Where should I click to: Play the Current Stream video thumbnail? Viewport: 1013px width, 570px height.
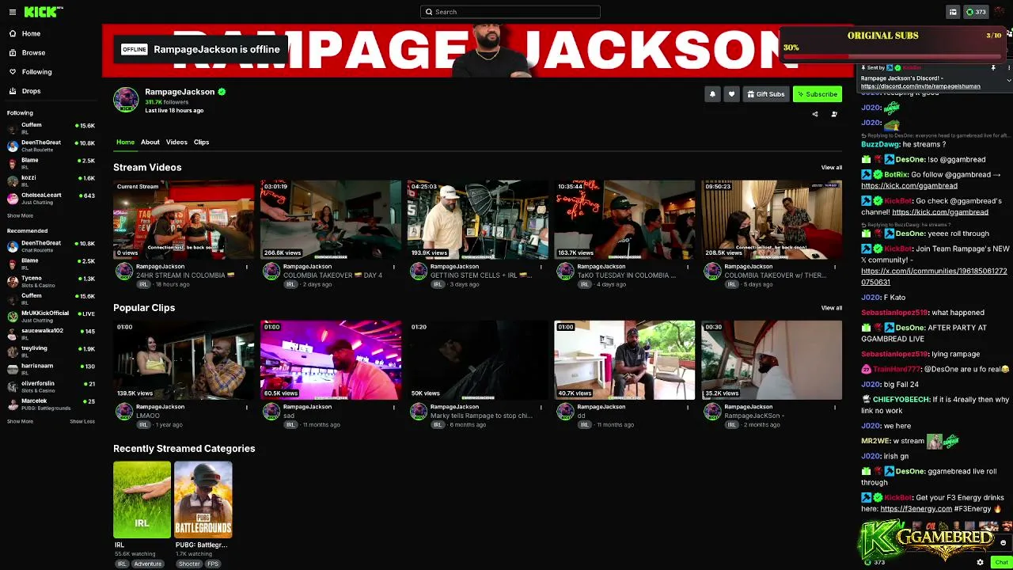coord(184,219)
